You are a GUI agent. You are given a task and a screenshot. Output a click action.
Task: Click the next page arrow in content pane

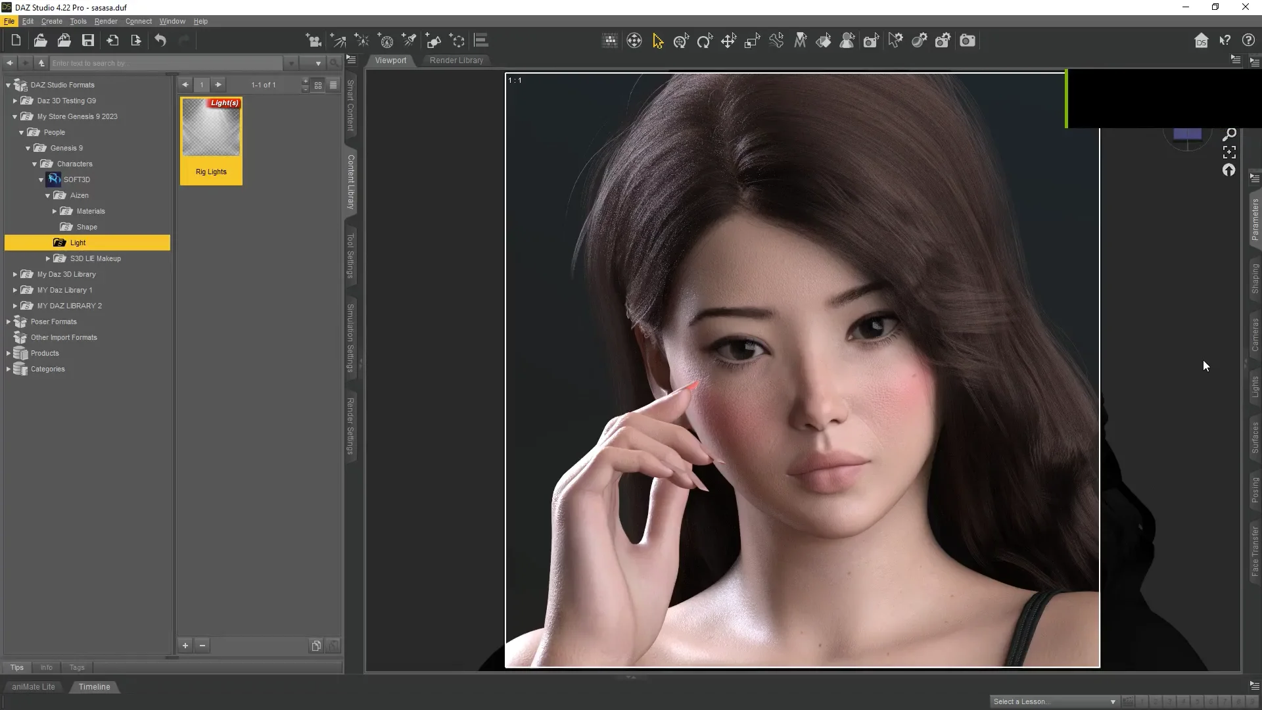218,84
